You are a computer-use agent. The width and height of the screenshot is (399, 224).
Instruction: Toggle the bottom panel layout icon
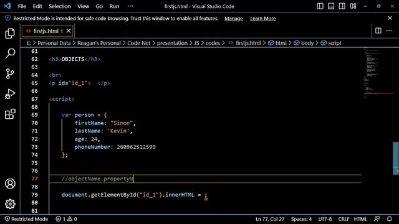[331, 6]
